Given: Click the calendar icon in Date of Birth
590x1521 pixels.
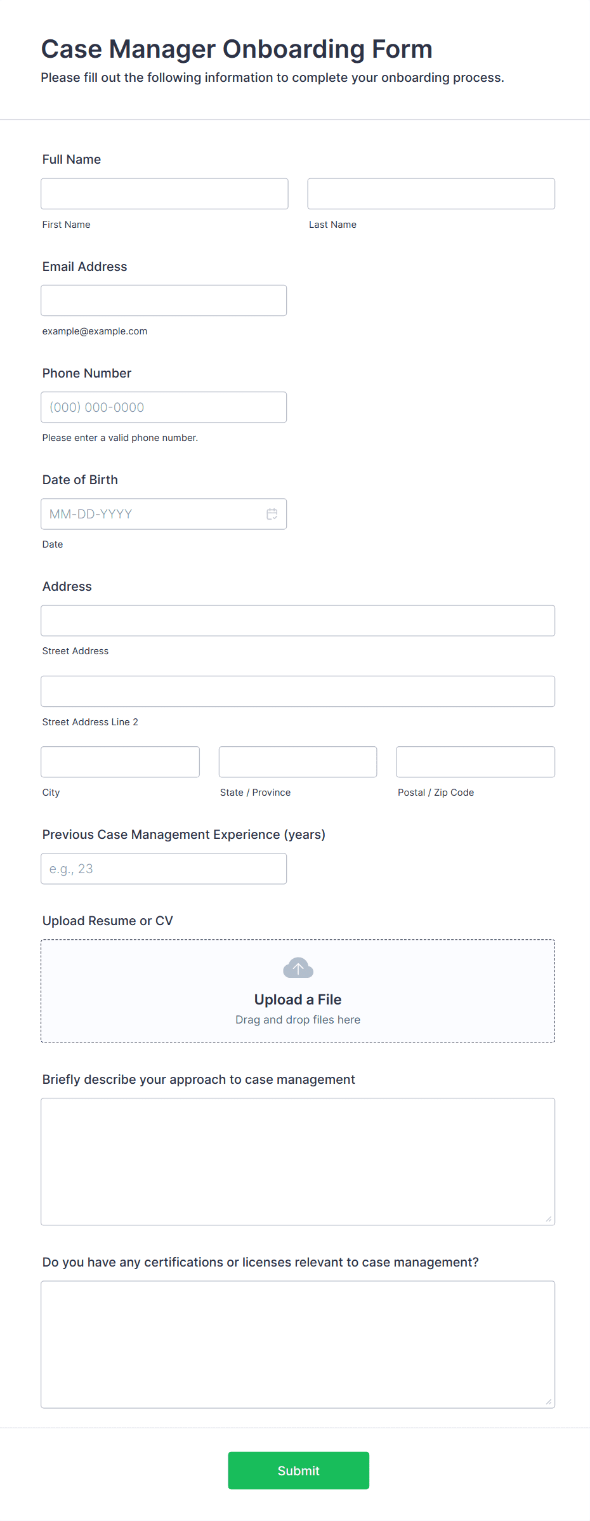Looking at the screenshot, I should point(272,514).
